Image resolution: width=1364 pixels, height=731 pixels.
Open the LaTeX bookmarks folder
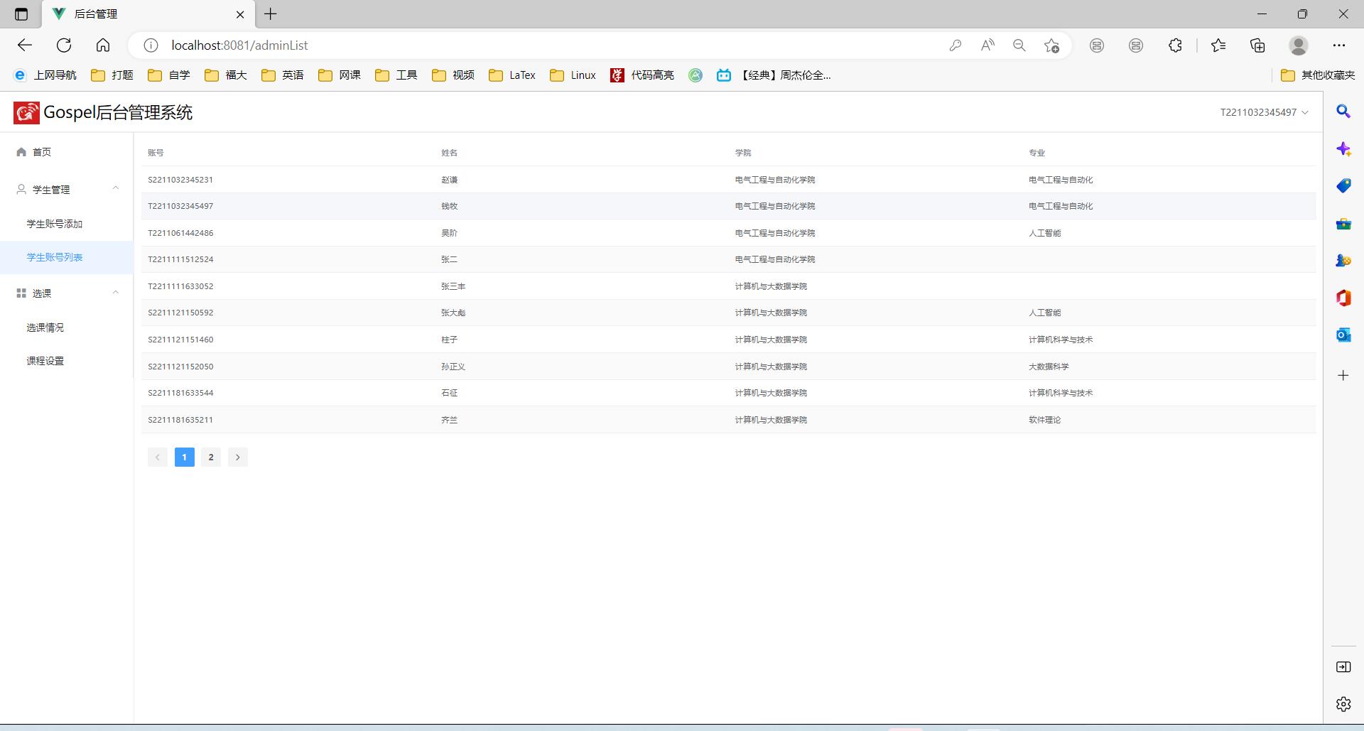coord(513,75)
